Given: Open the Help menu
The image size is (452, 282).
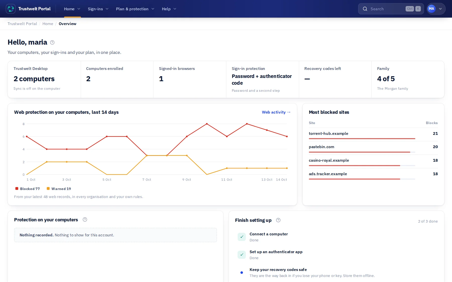Looking at the screenshot, I should point(169,9).
